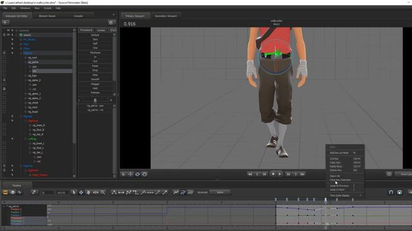Click the plus add animation set button
This screenshot has height=231, width=412.
point(5,22)
